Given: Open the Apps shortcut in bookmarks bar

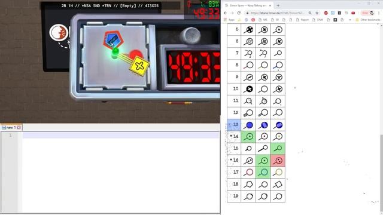Looking at the screenshot, I should (229, 20).
